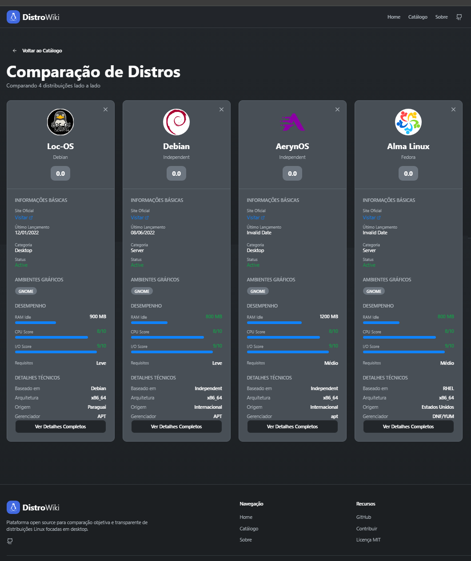Screen dimensions: 471x561
Task: Remove Debian from comparison using X
Action: [x=221, y=110]
